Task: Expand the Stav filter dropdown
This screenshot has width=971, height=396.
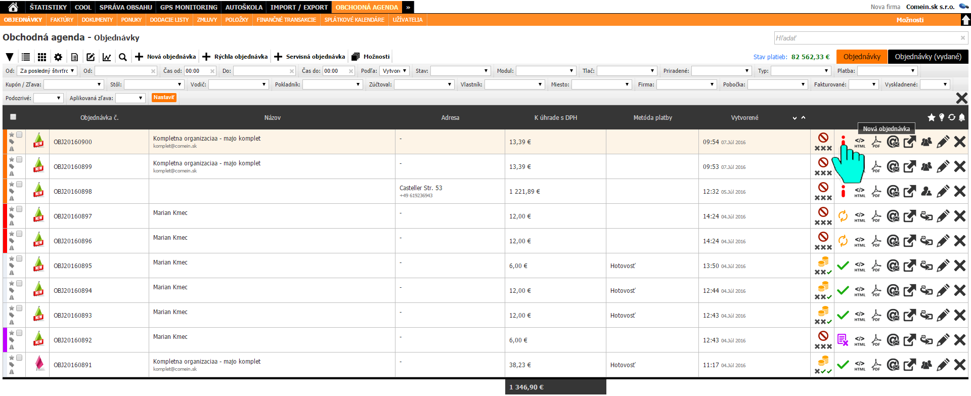Action: (x=460, y=71)
